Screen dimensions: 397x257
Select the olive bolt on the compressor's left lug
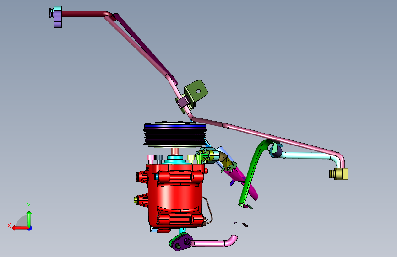click(136, 200)
